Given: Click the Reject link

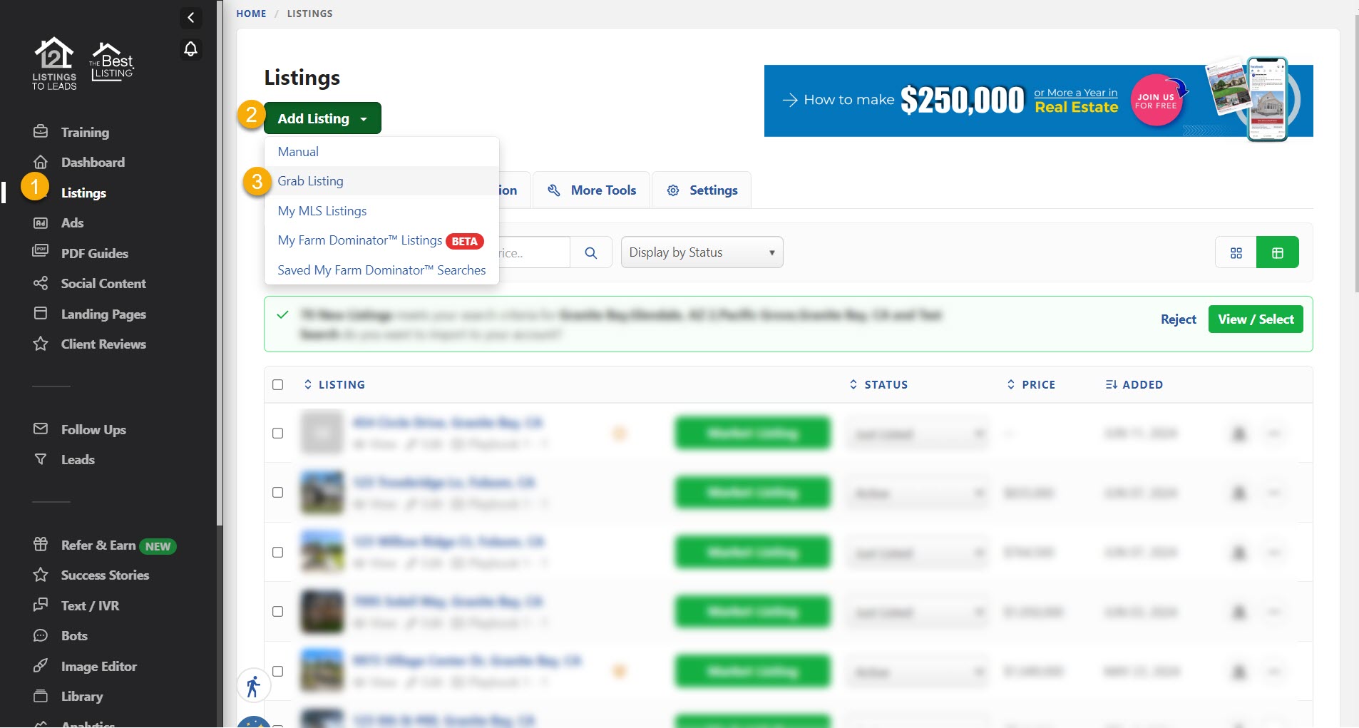Looking at the screenshot, I should (x=1178, y=319).
